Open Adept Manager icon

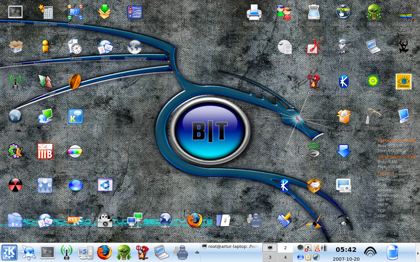pos(344,116)
